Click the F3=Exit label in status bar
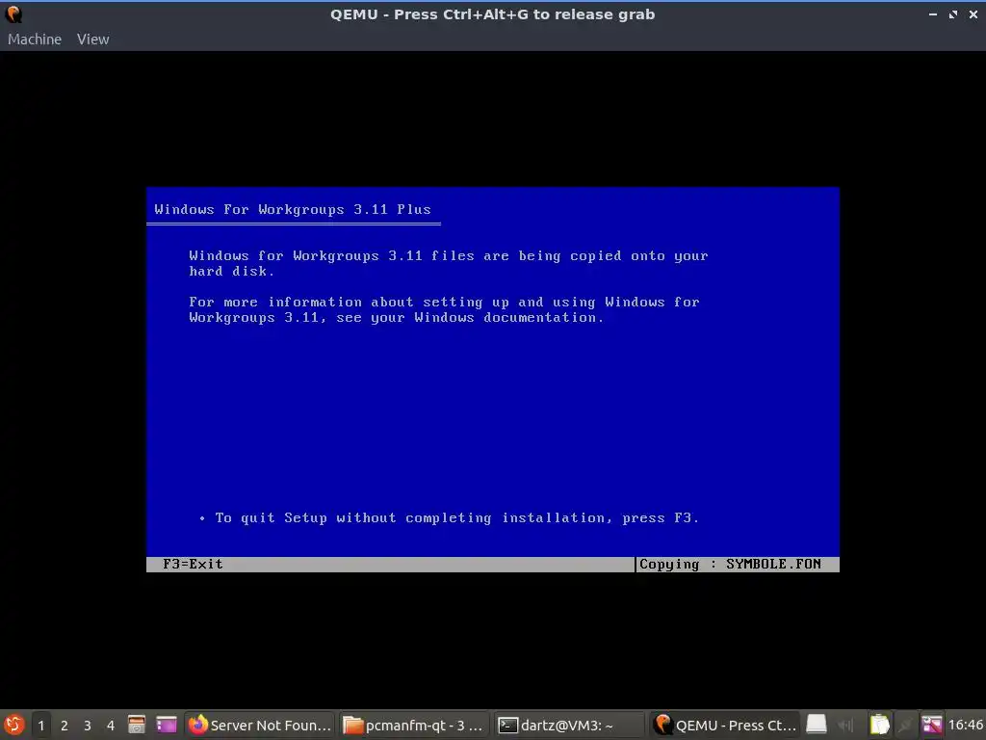The height and width of the screenshot is (740, 986). pyautogui.click(x=193, y=564)
